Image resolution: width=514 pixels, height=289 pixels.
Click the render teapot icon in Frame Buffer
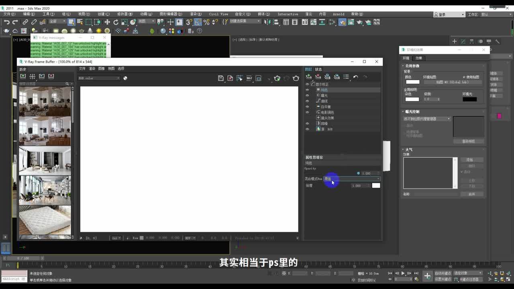click(x=296, y=78)
